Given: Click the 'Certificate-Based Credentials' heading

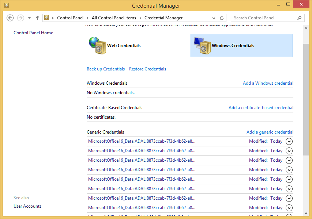Looking at the screenshot, I should point(114,108).
